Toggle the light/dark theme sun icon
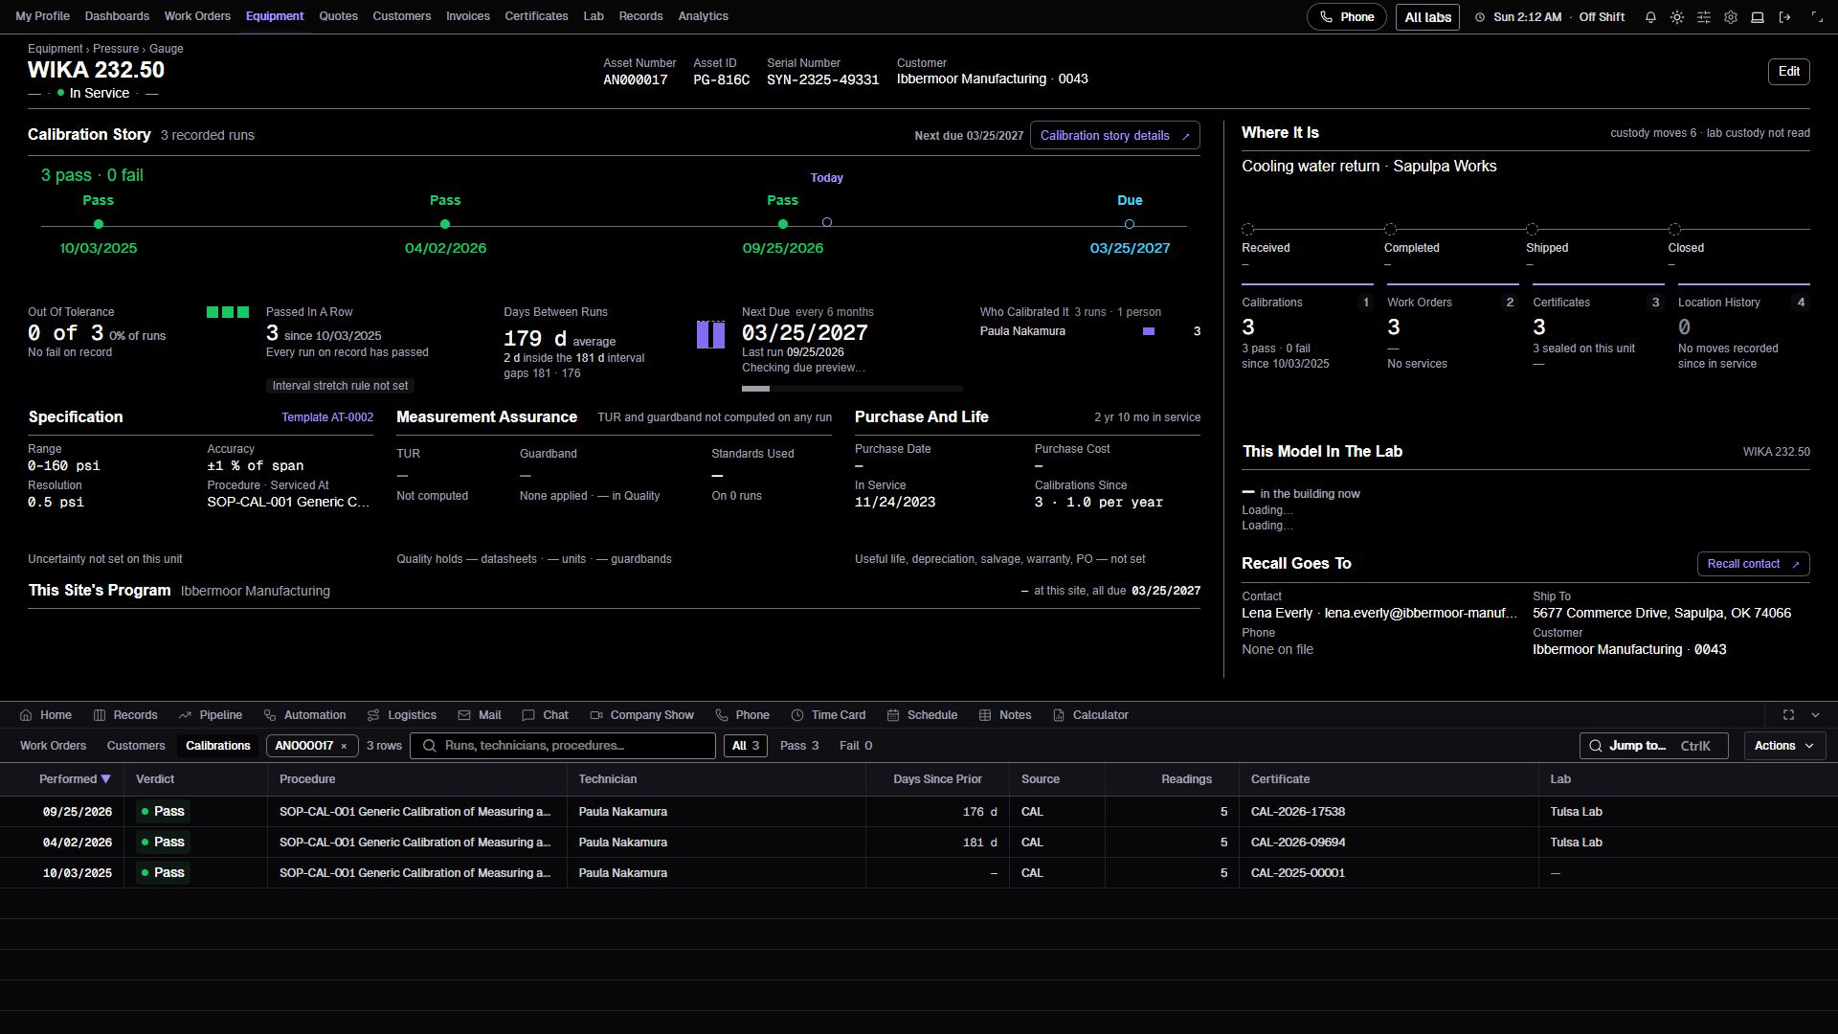This screenshot has height=1034, width=1838. [x=1677, y=17]
